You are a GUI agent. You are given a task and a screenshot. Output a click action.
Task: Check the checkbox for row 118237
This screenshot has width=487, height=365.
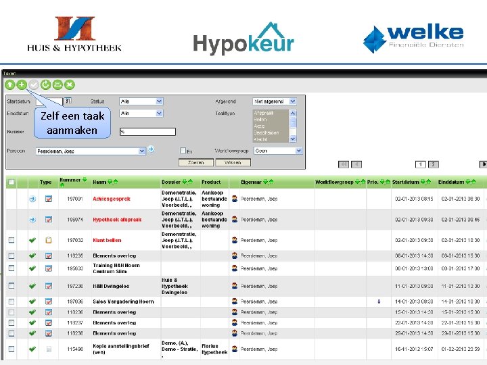point(11,322)
